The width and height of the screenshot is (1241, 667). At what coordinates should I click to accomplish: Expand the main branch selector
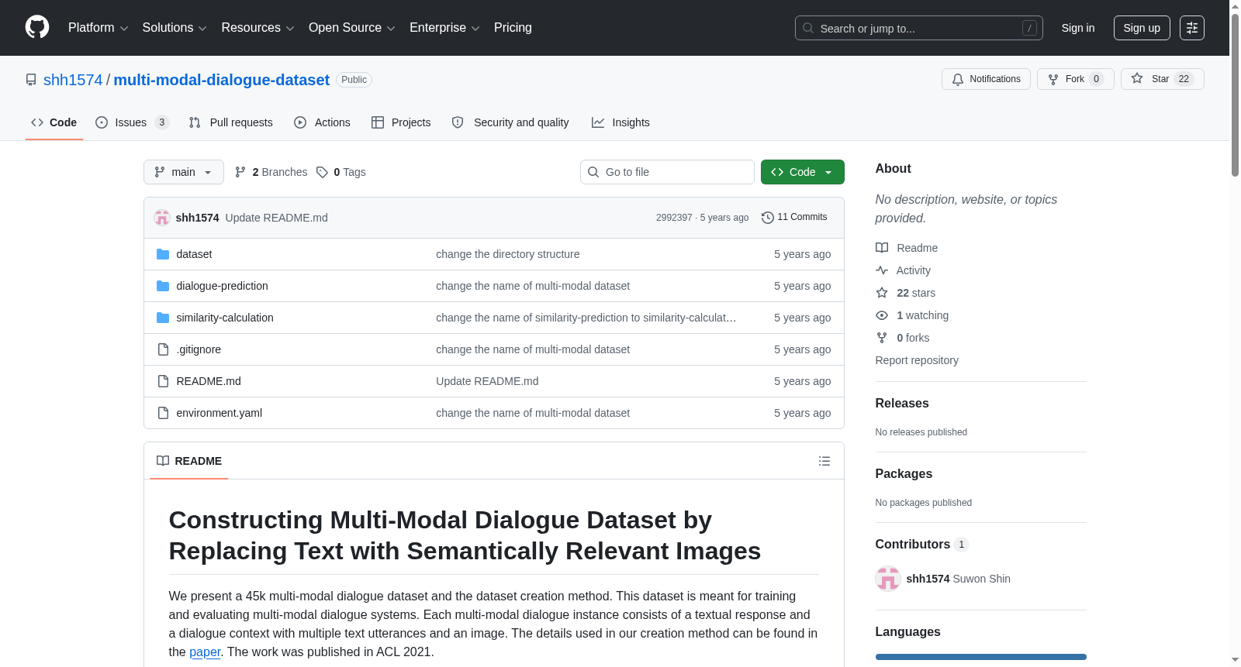184,172
